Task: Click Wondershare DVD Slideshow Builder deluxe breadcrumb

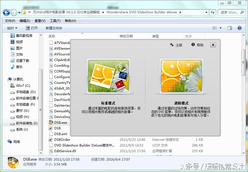Action: click(142, 12)
